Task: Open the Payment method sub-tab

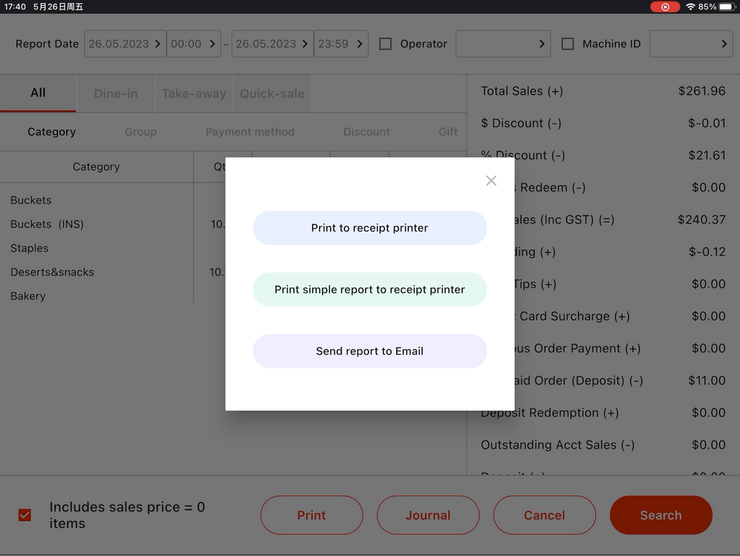Action: click(x=250, y=132)
